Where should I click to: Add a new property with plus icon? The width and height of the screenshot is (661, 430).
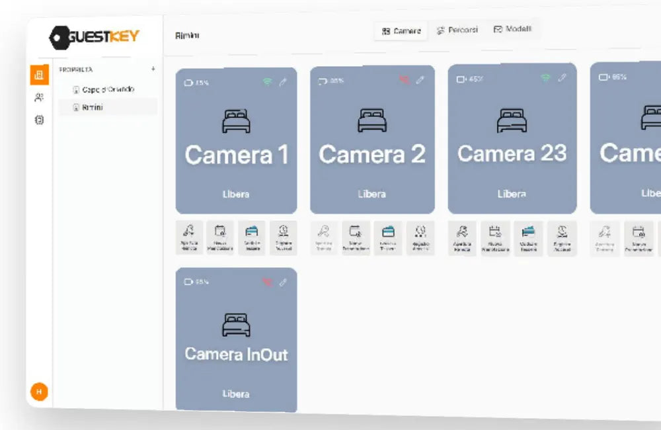click(153, 68)
